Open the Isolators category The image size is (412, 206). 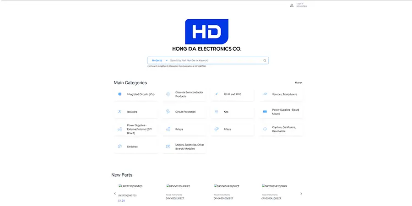pyautogui.click(x=132, y=112)
